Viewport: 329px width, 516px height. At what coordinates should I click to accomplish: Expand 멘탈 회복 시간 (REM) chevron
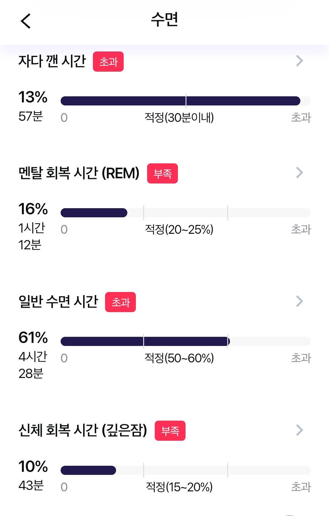(x=299, y=173)
